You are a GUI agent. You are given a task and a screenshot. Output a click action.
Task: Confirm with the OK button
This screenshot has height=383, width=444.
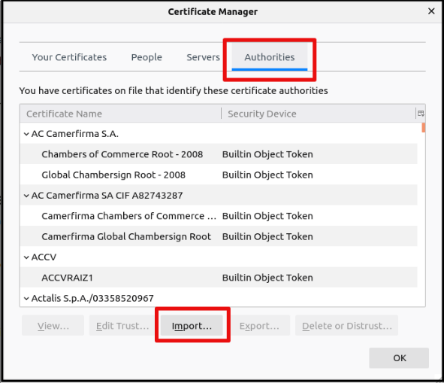point(399,357)
